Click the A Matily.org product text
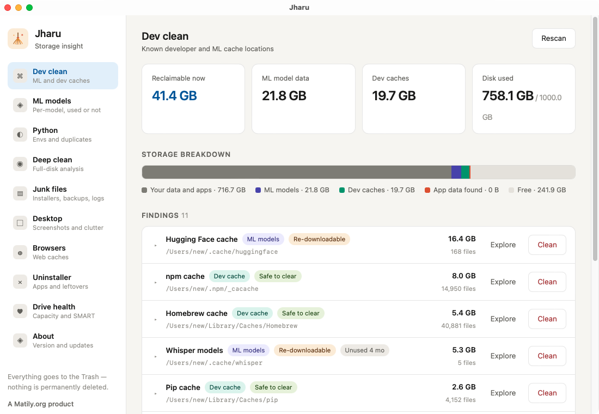599x414 pixels. click(40, 404)
